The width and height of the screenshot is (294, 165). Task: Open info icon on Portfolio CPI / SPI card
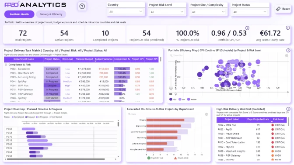coord(247,28)
